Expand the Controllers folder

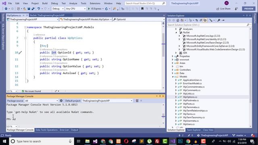click(173, 70)
